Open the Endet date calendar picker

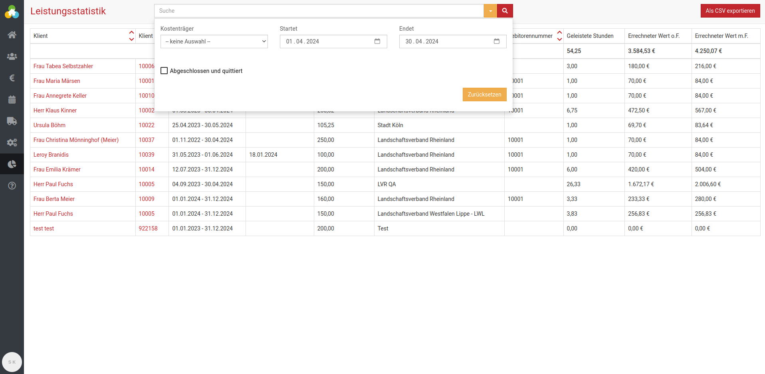click(x=496, y=41)
